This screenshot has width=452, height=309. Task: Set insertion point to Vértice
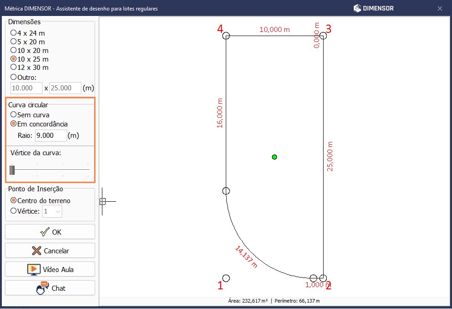13,211
